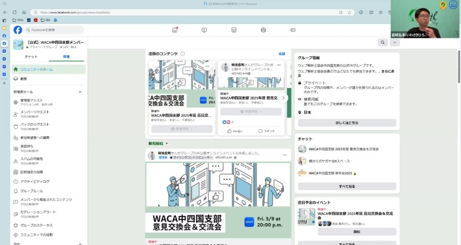The image size is (461, 245).
Task: Open the group three-dot more options button
Action: 395,42
